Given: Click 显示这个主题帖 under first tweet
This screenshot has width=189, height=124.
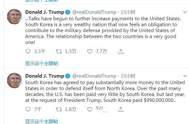Looking at the screenshot, I should pyautogui.click(x=42, y=64).
